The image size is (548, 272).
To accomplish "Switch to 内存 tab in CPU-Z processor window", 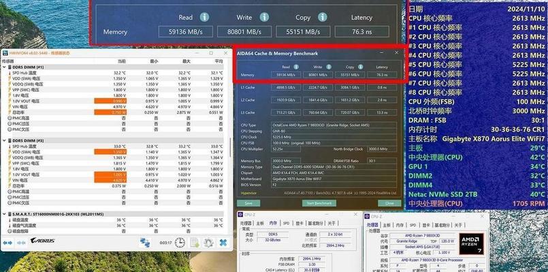I will coord(400,225).
